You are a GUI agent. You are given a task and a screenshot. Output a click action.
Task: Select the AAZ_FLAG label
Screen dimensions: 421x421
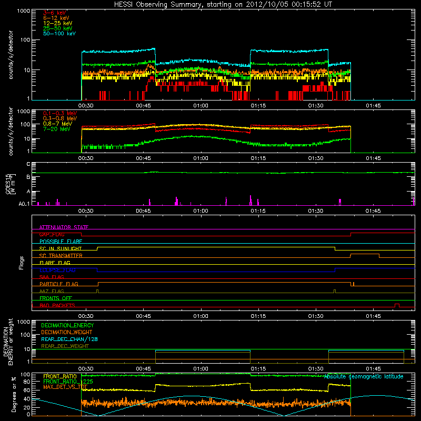pos(52,291)
